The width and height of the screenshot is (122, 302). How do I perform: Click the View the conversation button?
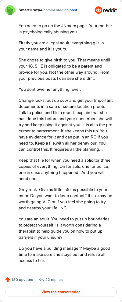(x=61, y=292)
